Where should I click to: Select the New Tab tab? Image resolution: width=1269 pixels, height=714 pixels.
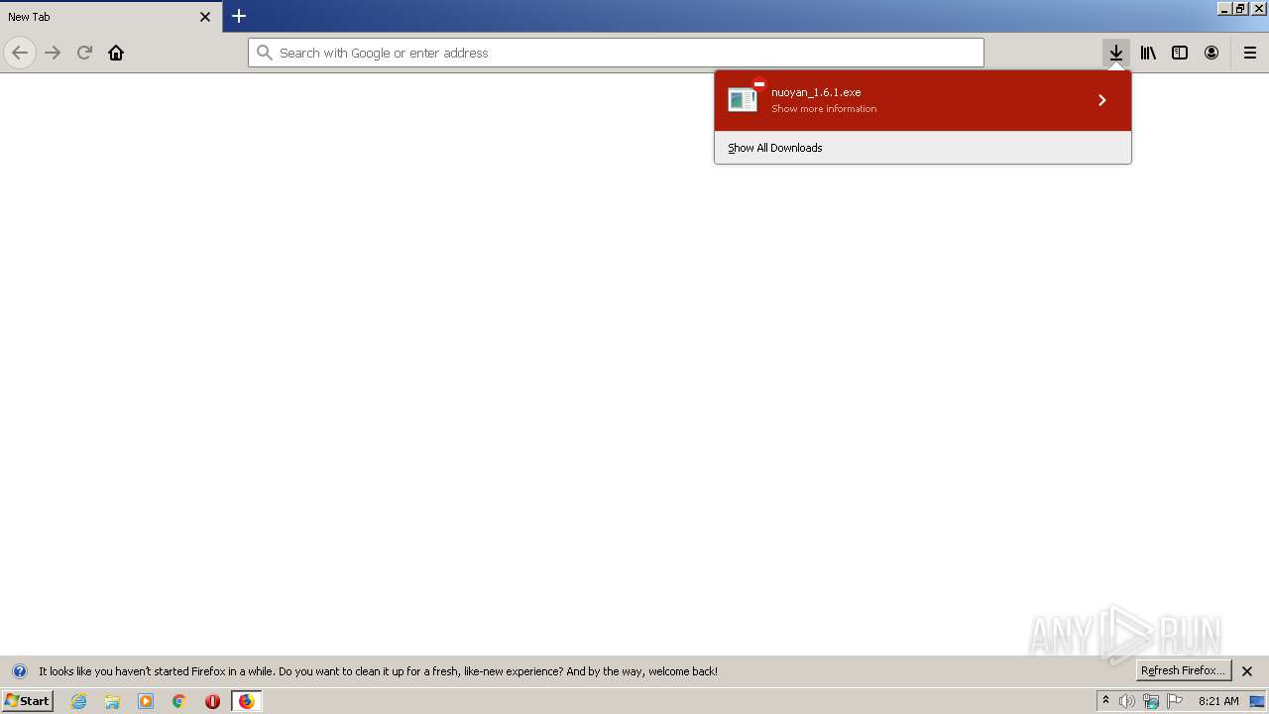click(111, 17)
